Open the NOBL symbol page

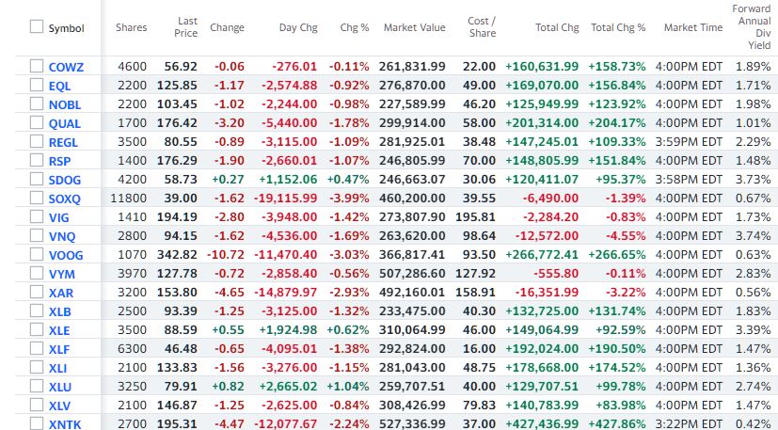pyautogui.click(x=64, y=104)
